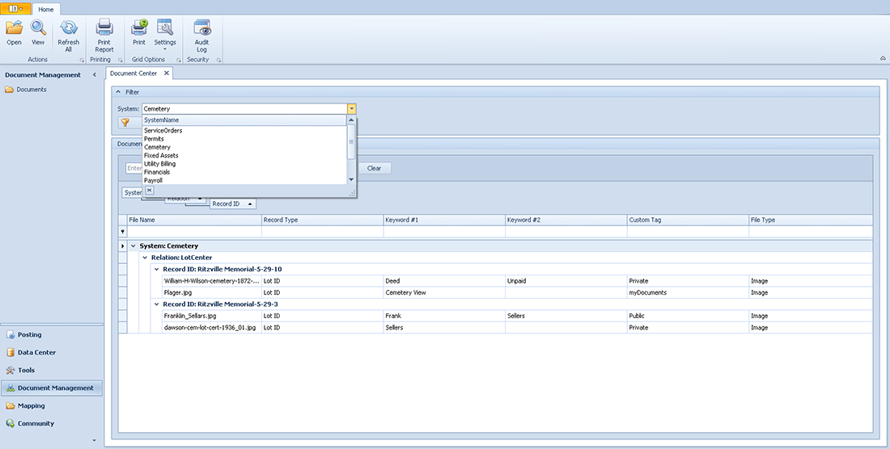Open the Posting navigation section
The width and height of the screenshot is (890, 449).
tap(52, 334)
